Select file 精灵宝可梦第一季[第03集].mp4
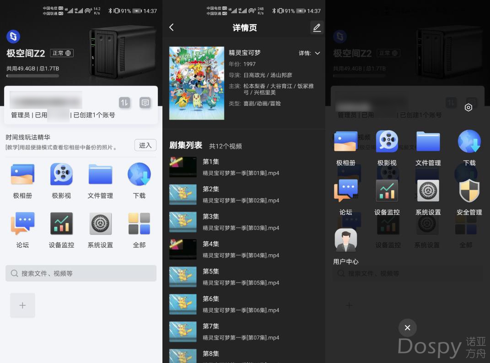The width and height of the screenshot is (490, 363). coord(241,228)
